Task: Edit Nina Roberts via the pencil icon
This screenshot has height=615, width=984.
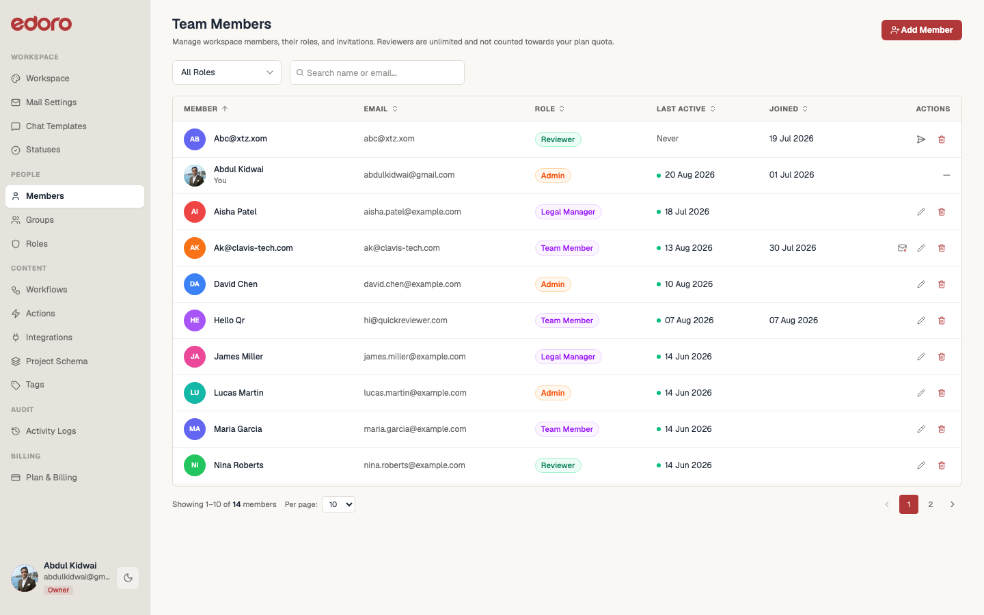Action: tap(921, 465)
